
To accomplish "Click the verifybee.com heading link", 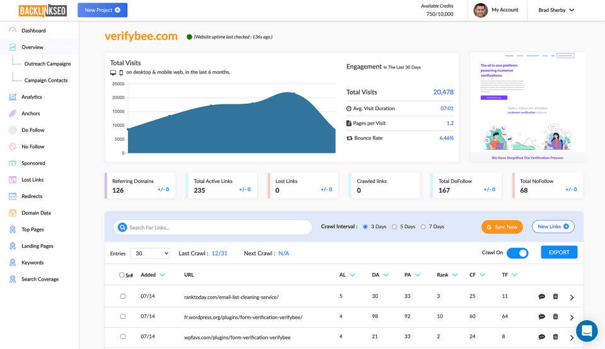I will pyautogui.click(x=141, y=36).
